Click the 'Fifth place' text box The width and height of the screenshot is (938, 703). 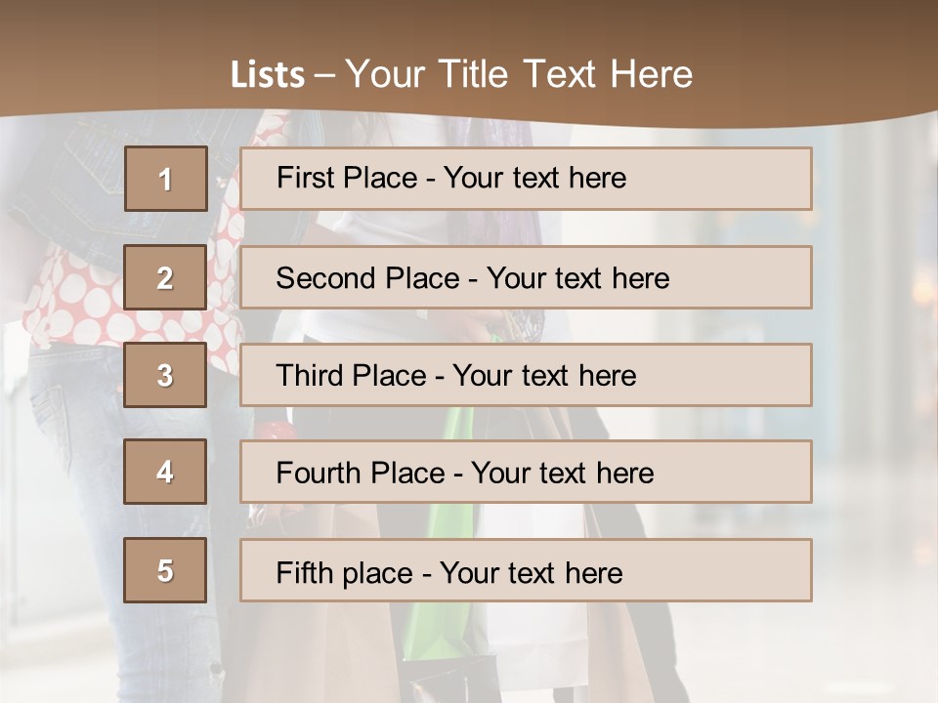(x=526, y=571)
